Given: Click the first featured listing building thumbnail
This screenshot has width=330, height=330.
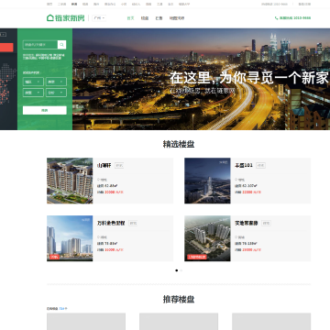Looking at the screenshot, I should click(x=70, y=181).
